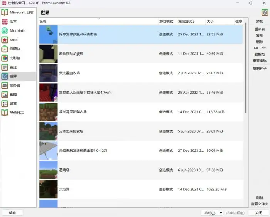Switch to the 服务器 tab
This screenshot has height=217, width=270.
[x=15, y=85]
